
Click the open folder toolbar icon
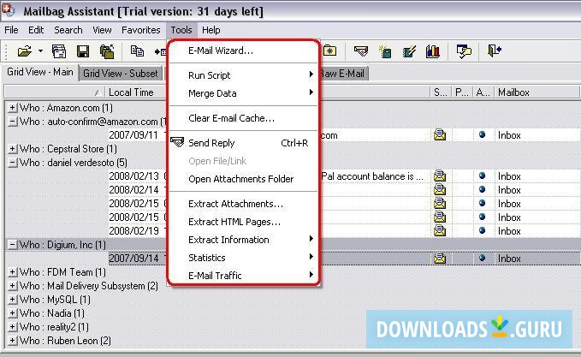point(25,51)
